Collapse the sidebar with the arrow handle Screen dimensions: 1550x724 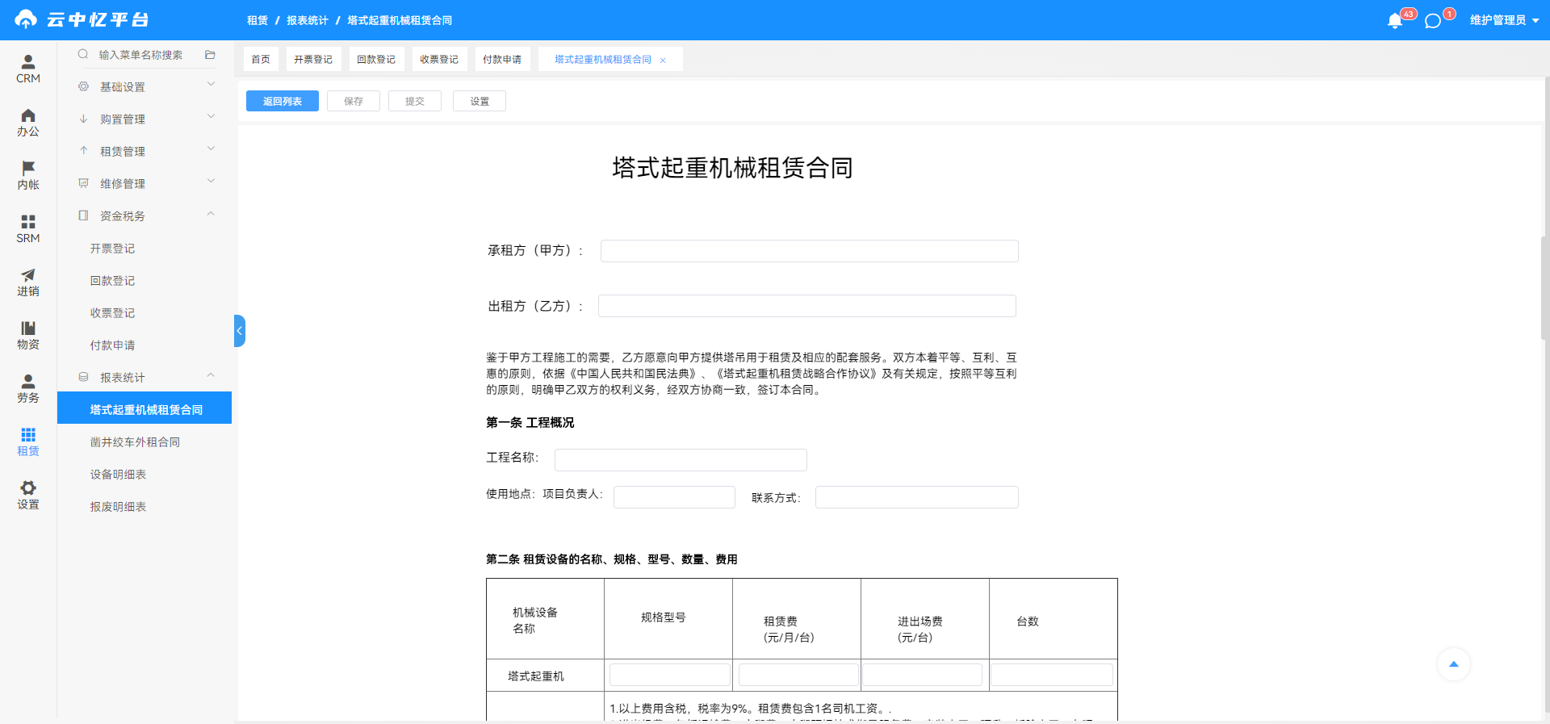click(239, 331)
